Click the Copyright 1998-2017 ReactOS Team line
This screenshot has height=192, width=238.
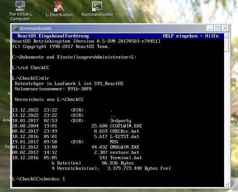(x=61, y=46)
